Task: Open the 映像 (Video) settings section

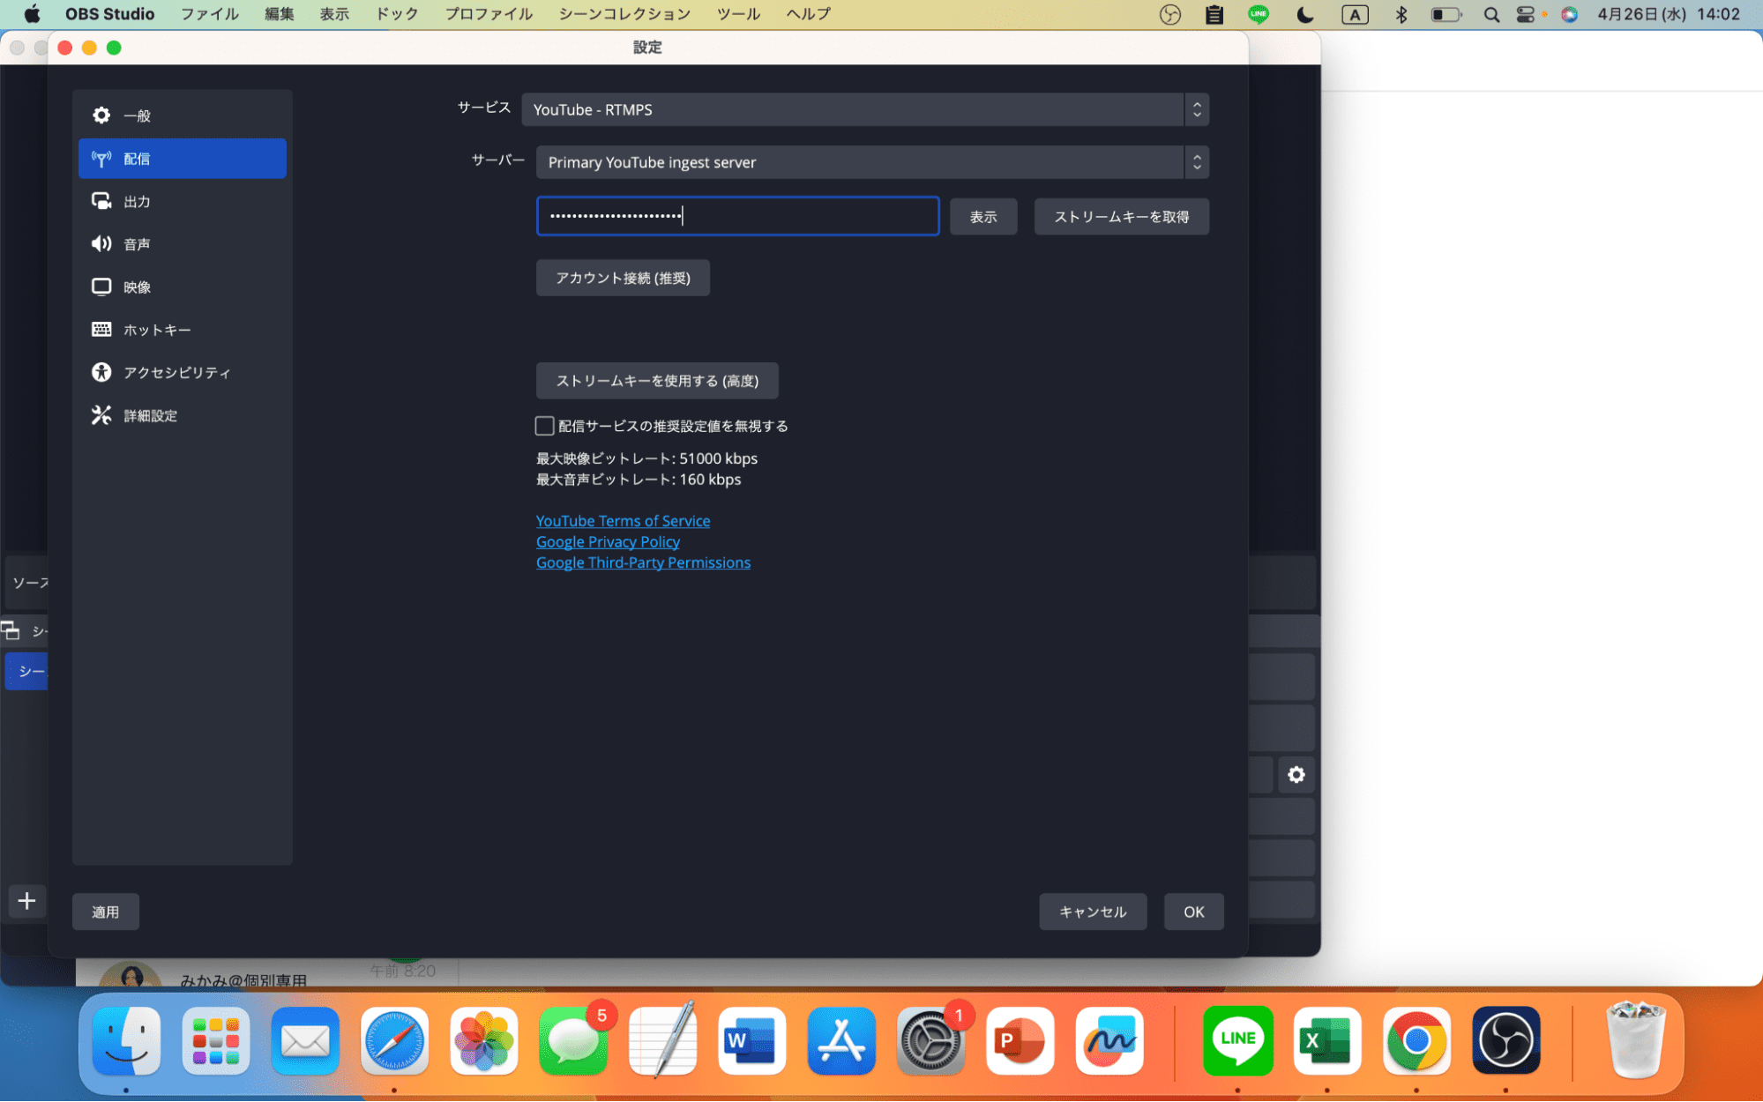Action: coord(182,287)
